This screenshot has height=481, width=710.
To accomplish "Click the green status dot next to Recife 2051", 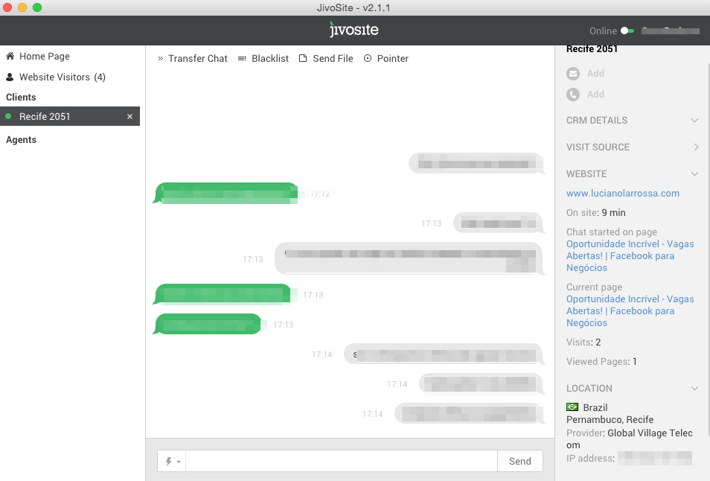I will click(x=7, y=116).
